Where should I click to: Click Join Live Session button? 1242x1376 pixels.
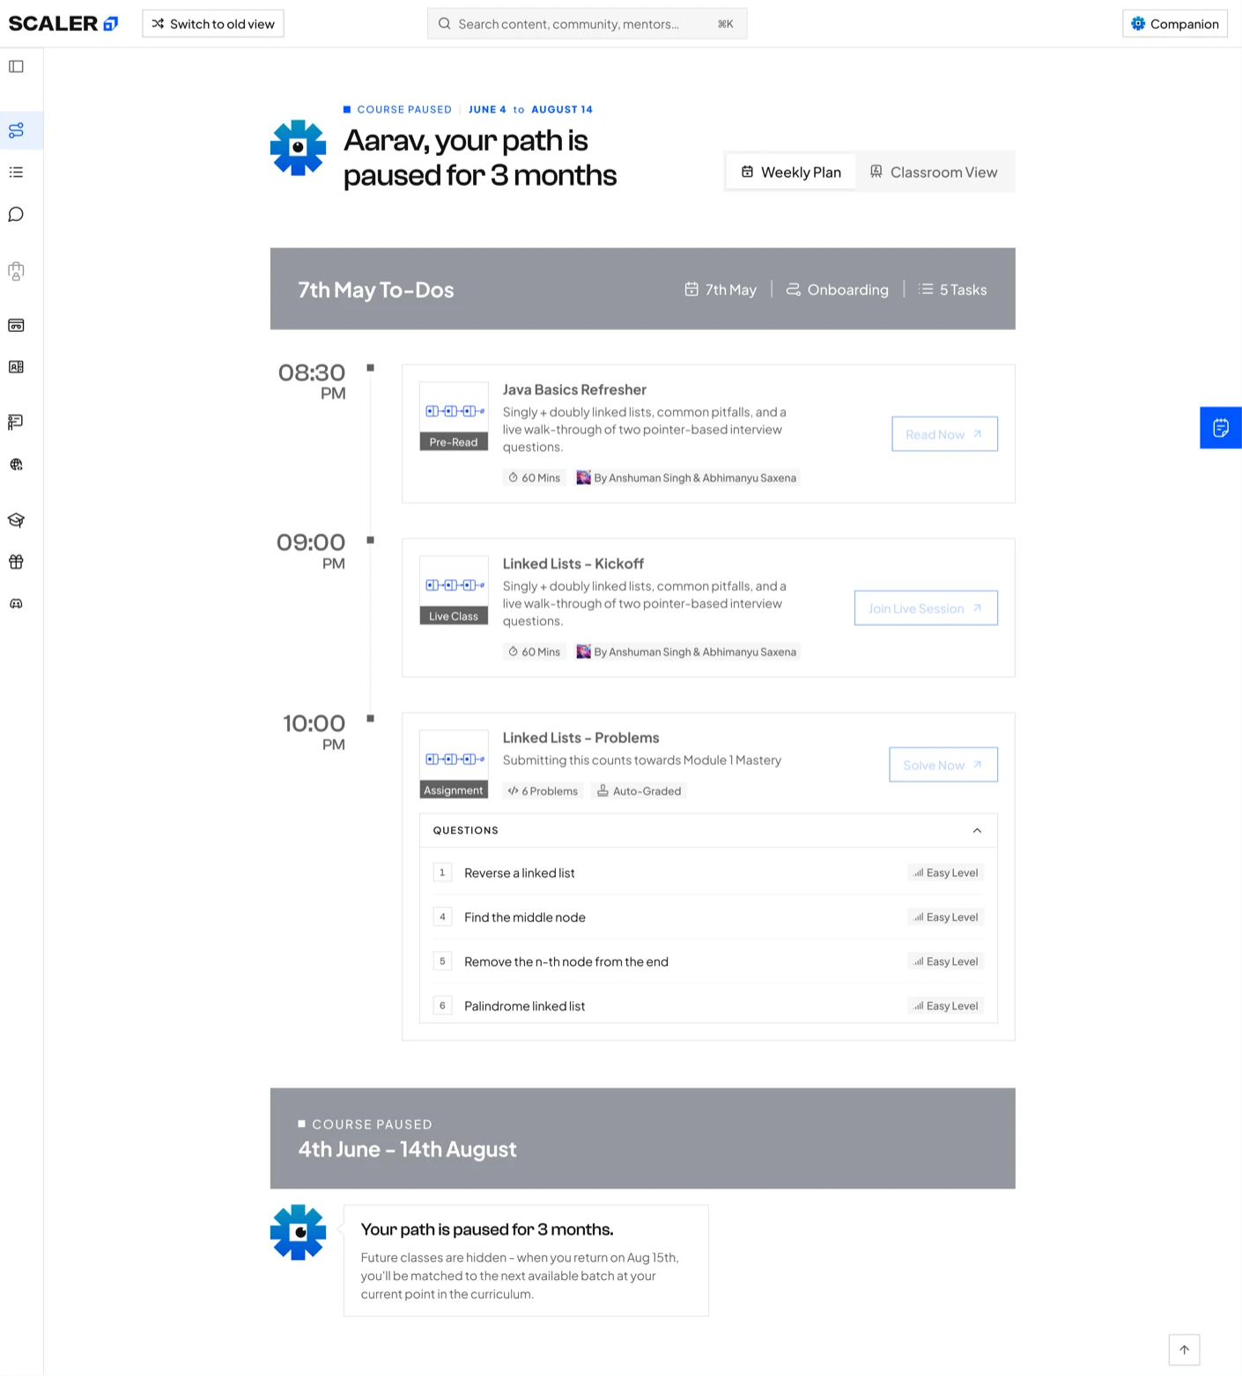[926, 608]
